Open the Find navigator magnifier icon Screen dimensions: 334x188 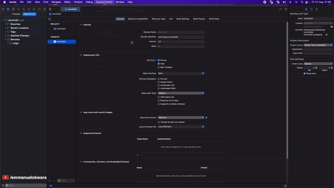(19, 9)
